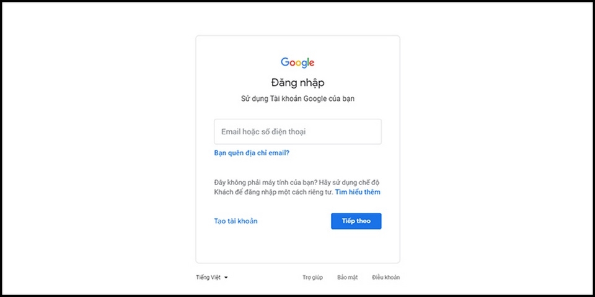Viewport: 595px width, 297px height.
Task: Open the Bạn quên địa chỉ email? link
Action: point(252,153)
